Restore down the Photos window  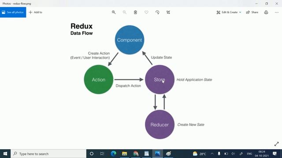point(267,4)
